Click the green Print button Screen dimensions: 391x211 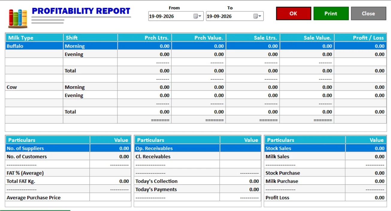point(331,13)
